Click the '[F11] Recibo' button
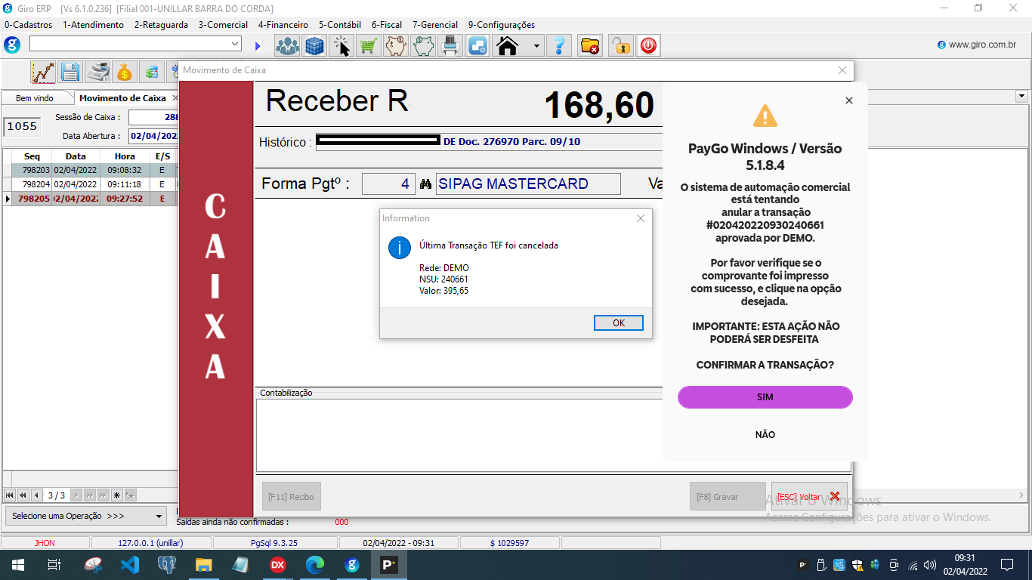Viewport: 1032px width, 580px height. click(x=291, y=496)
